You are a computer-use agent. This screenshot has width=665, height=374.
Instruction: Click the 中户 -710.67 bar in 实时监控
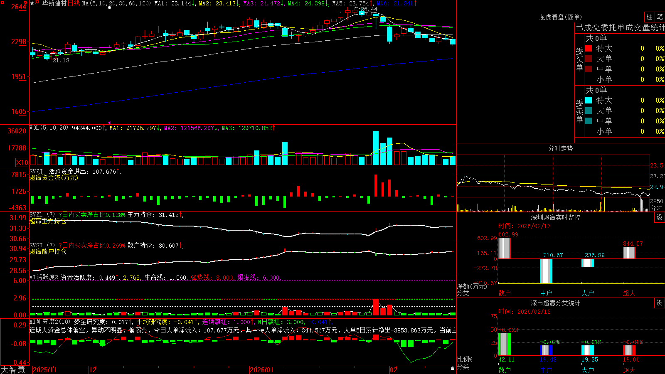[x=546, y=271]
